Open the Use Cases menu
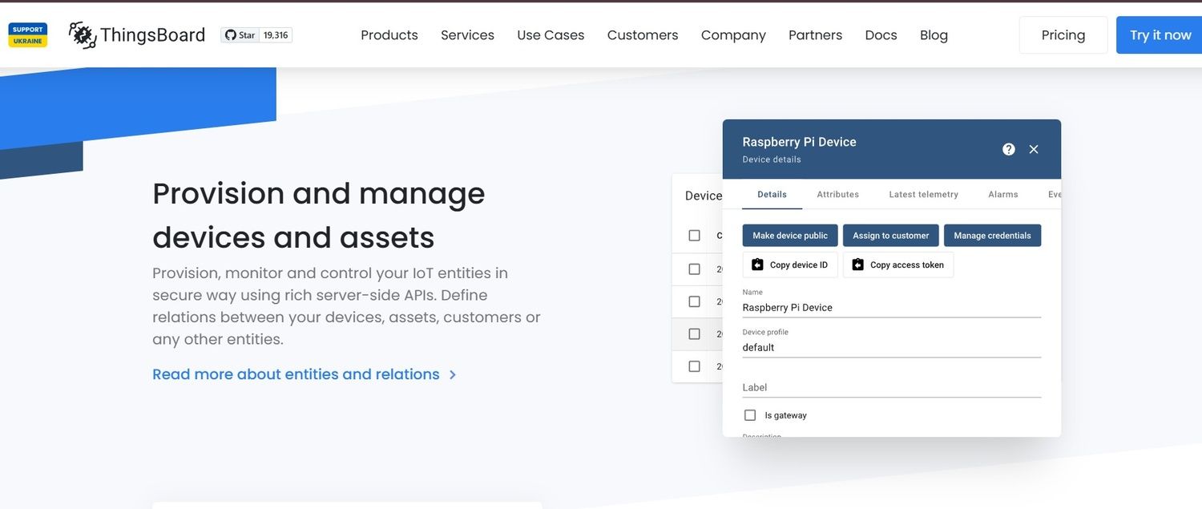This screenshot has height=509, width=1202. click(551, 35)
